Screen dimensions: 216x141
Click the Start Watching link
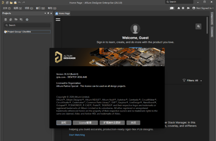click(x=77, y=135)
